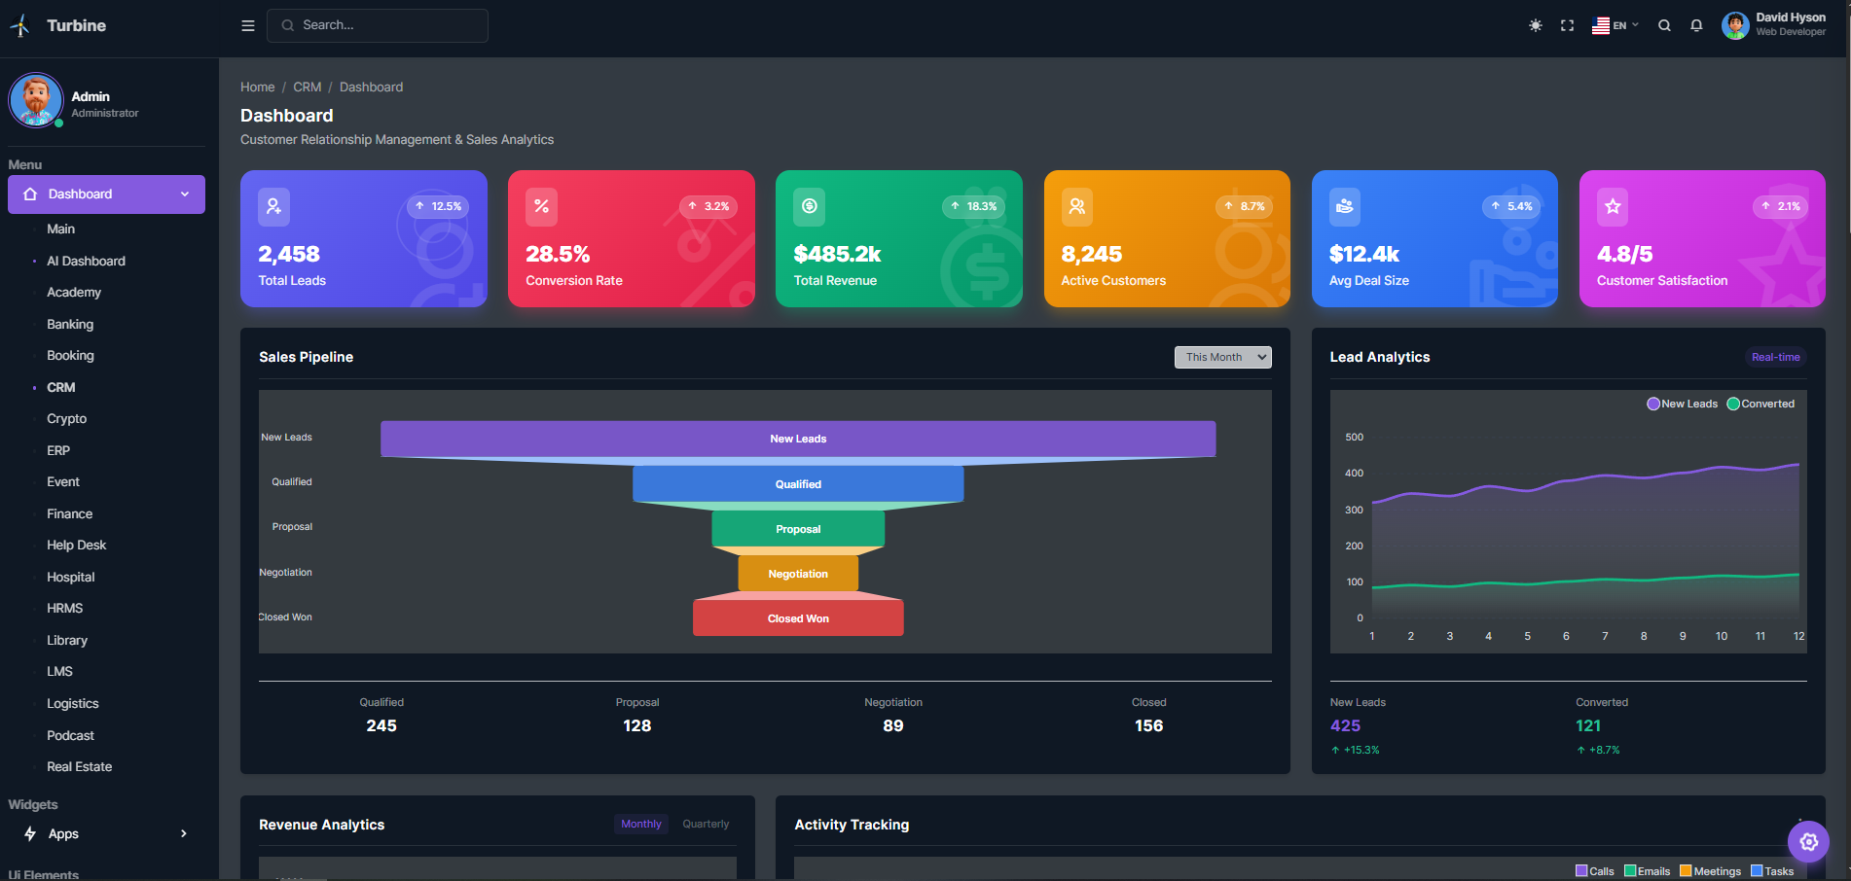Open the floating settings gear button
This screenshot has height=881, width=1851.
coord(1808,842)
